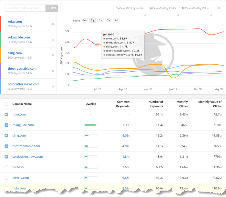Image resolution: width=226 pixels, height=197 pixels.
Task: Toggle the select-all header checkbox
Action: pyautogui.click(x=6, y=104)
